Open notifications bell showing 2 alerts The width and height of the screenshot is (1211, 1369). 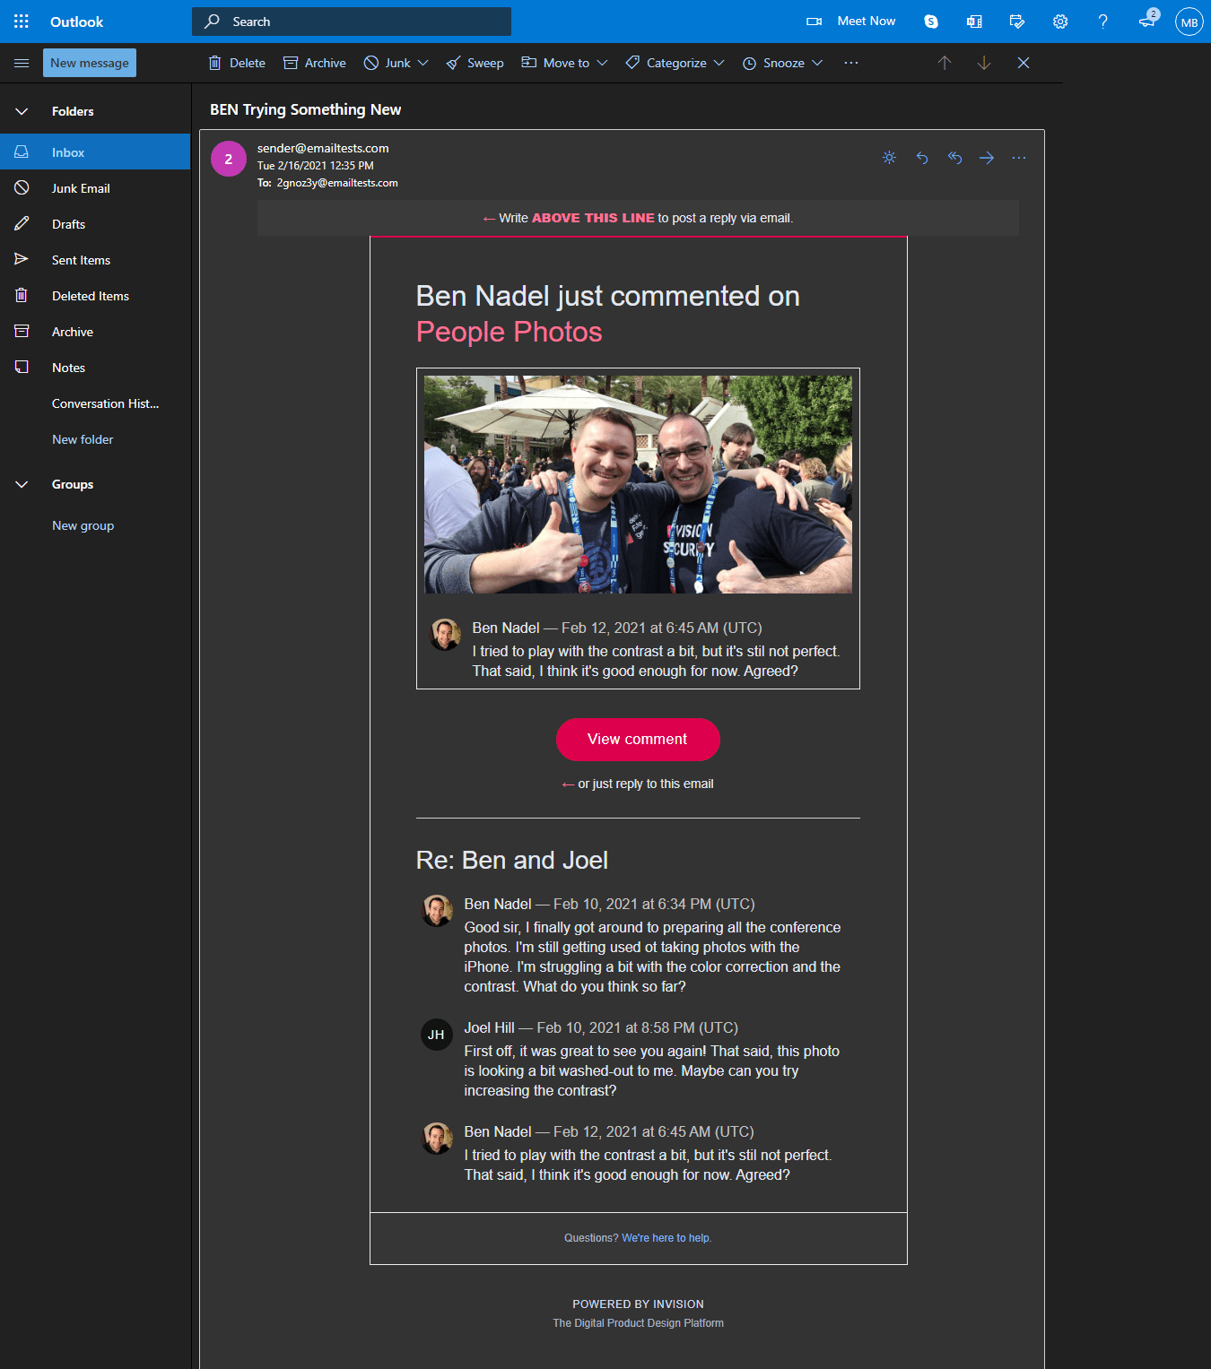(x=1146, y=21)
